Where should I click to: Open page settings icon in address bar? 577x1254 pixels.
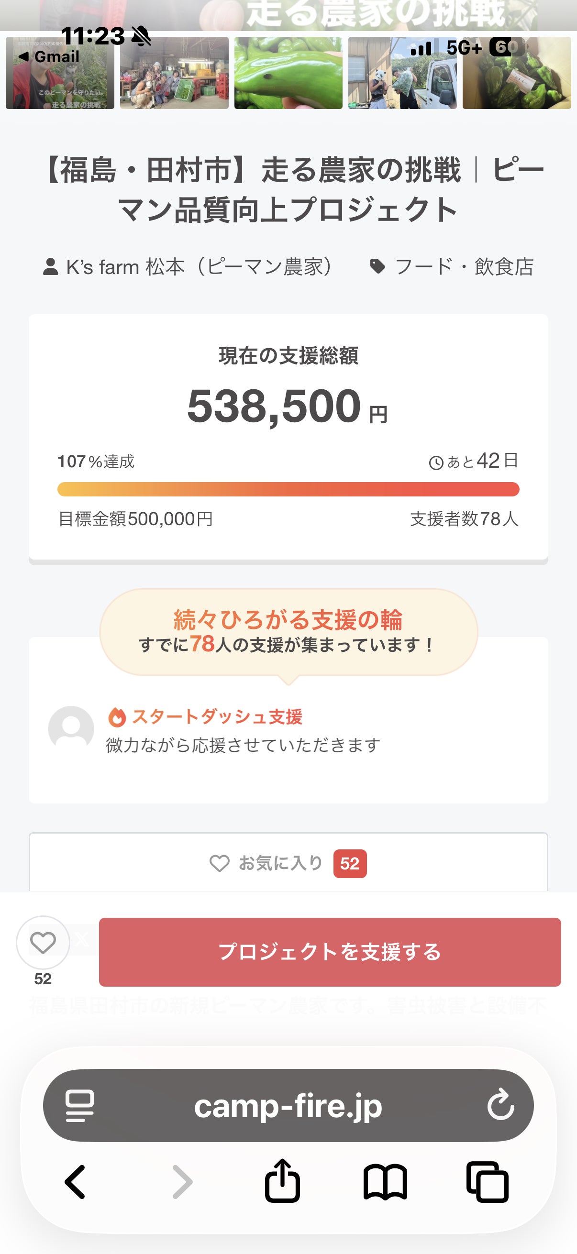click(80, 1106)
